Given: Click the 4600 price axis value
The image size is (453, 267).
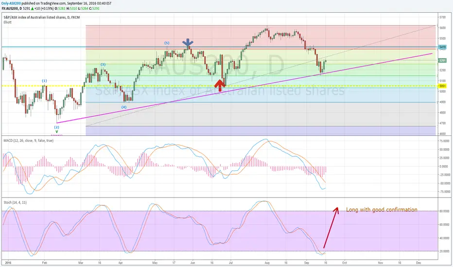Looking at the screenshot, I should click(442, 134).
